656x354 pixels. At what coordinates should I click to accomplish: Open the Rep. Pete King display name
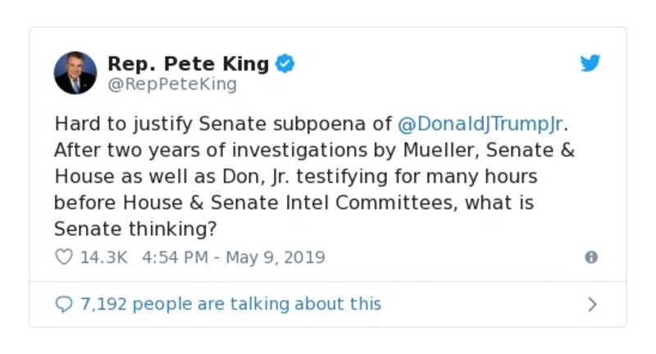coord(189,64)
